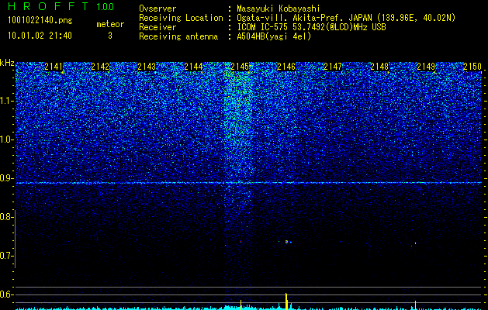This screenshot has width=488, height=310.
Task: Click the 0.9 frequency axis label
Action: (x=6, y=178)
